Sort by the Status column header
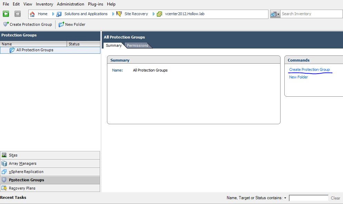 click(x=84, y=44)
